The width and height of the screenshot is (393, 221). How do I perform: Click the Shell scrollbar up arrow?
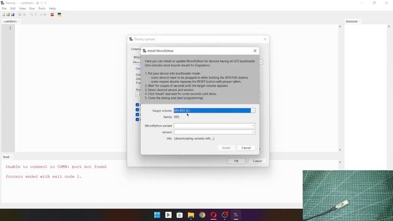click(x=340, y=162)
